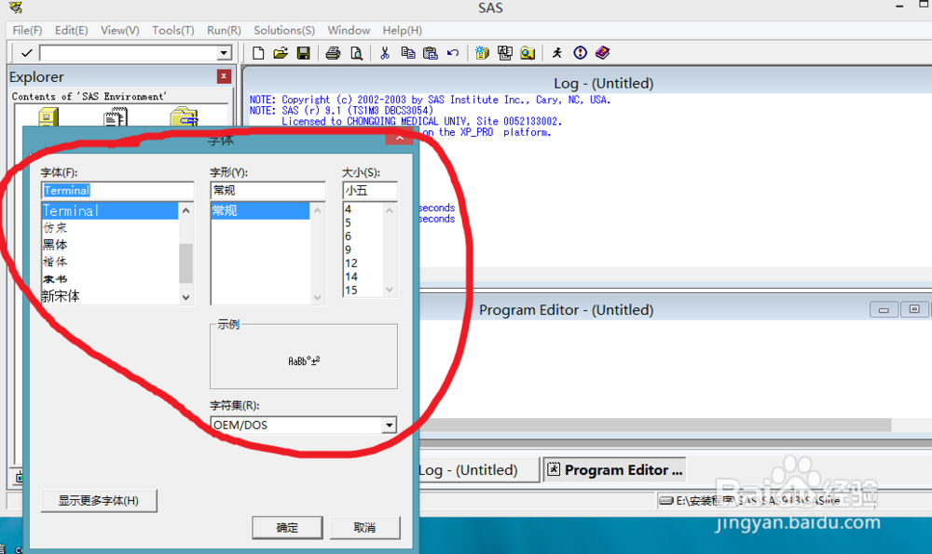Click font list scroll up arrow
Image resolution: width=932 pixels, height=554 pixels.
pos(186,210)
